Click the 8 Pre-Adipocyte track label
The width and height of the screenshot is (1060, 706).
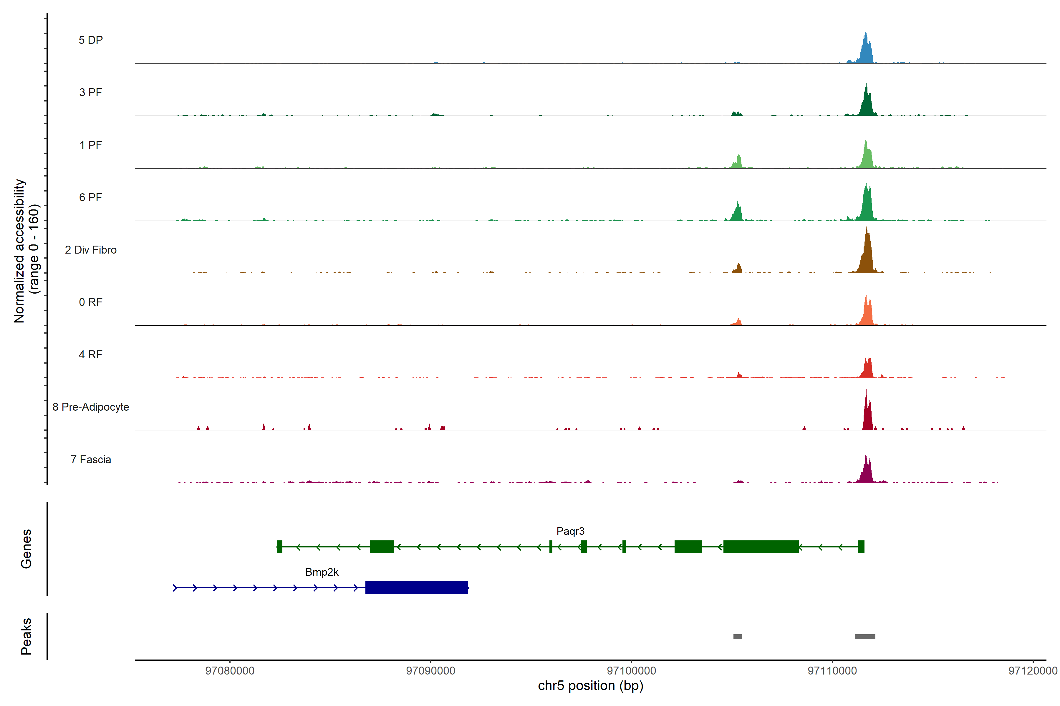(x=91, y=407)
